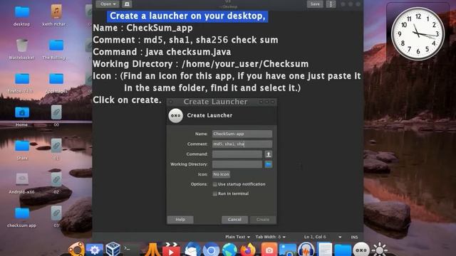Launch Chromium browser from the dock
The height and width of the screenshot is (256, 456).
click(x=211, y=250)
